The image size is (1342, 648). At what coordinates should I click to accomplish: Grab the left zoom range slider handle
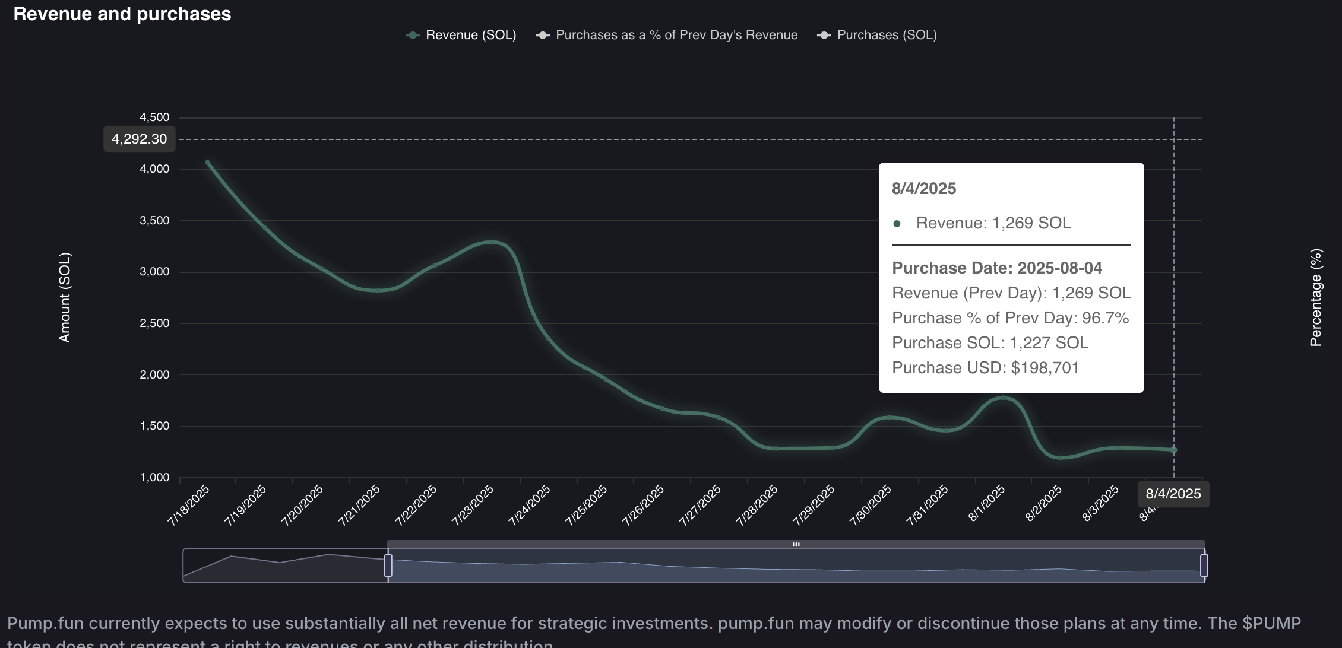388,565
